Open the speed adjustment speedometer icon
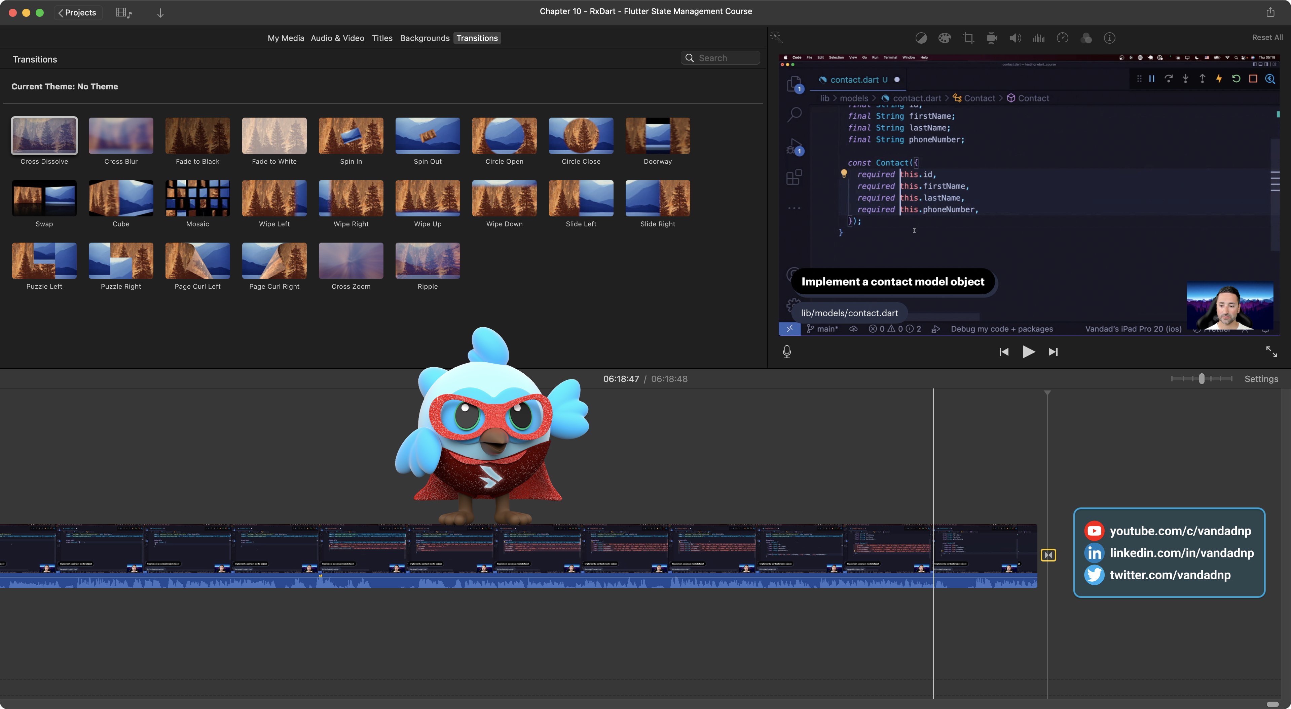1291x709 pixels. pyautogui.click(x=1062, y=38)
